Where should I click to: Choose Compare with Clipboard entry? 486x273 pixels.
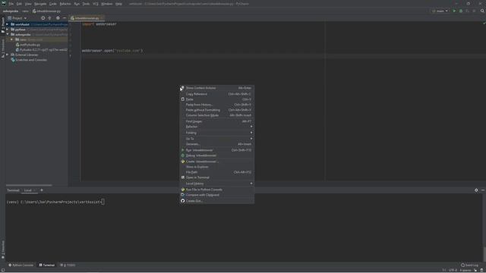click(216, 195)
